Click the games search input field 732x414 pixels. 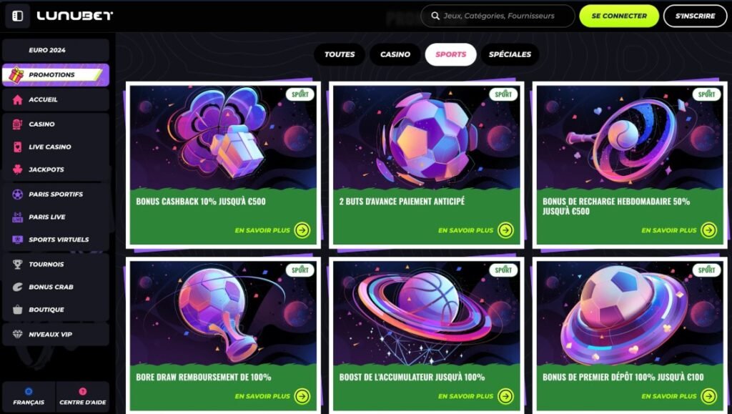(x=498, y=16)
